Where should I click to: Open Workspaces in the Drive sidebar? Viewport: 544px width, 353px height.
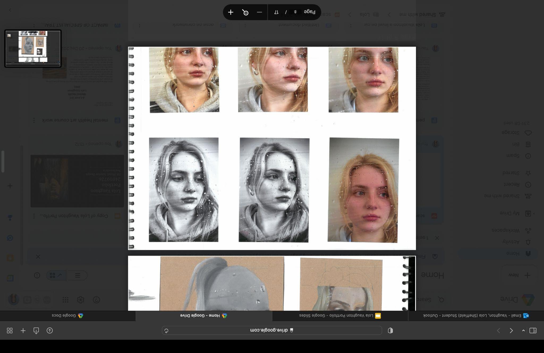(511, 230)
